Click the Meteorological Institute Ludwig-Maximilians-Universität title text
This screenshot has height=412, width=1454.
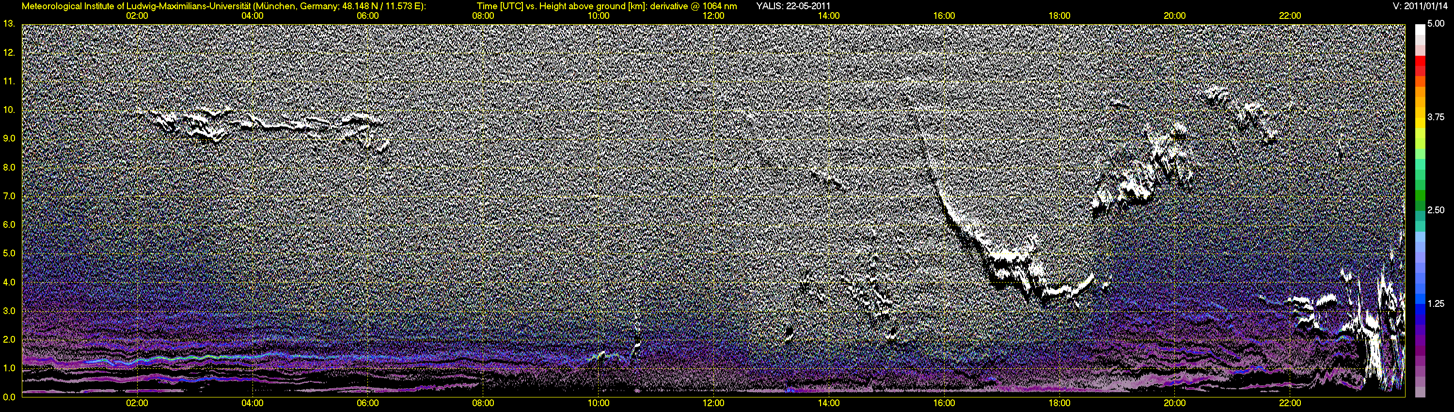(224, 6)
